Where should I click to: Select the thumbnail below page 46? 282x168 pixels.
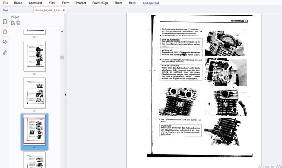click(35, 160)
